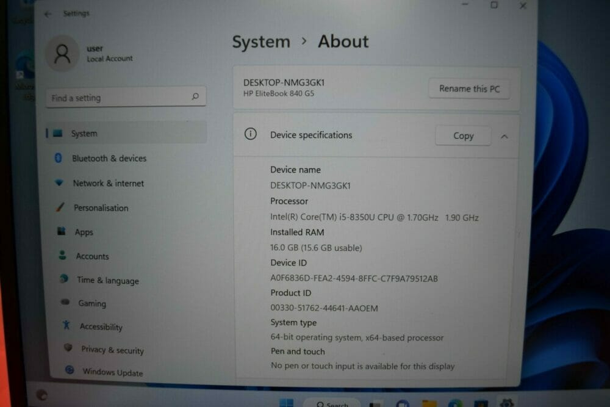Close the Settings window
Image resolution: width=610 pixels, height=407 pixels.
coord(523,5)
